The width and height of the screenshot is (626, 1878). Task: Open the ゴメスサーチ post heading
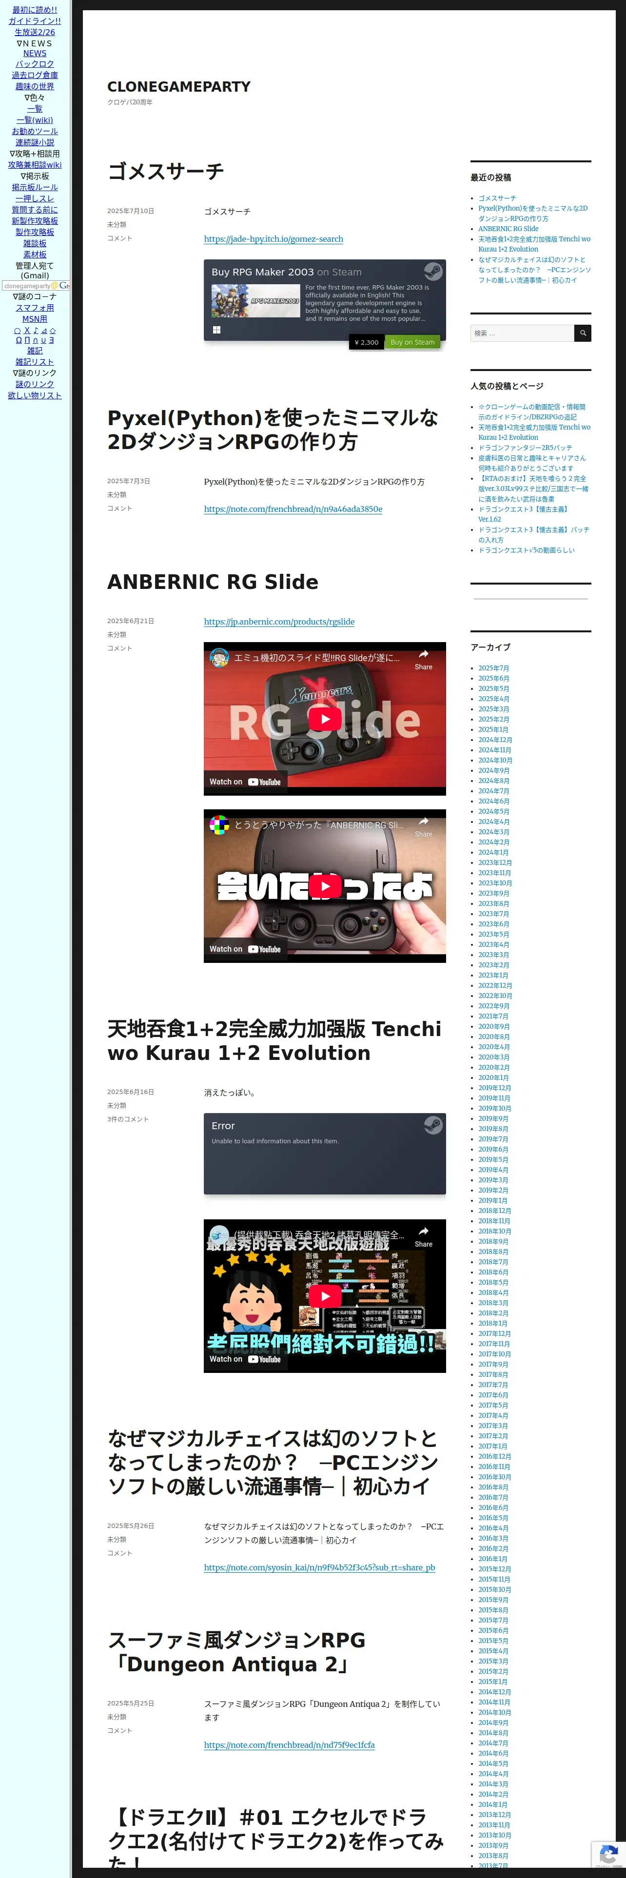[165, 171]
